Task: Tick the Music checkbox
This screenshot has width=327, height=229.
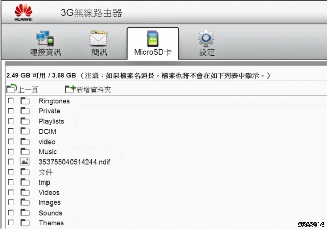Action: click(x=11, y=152)
